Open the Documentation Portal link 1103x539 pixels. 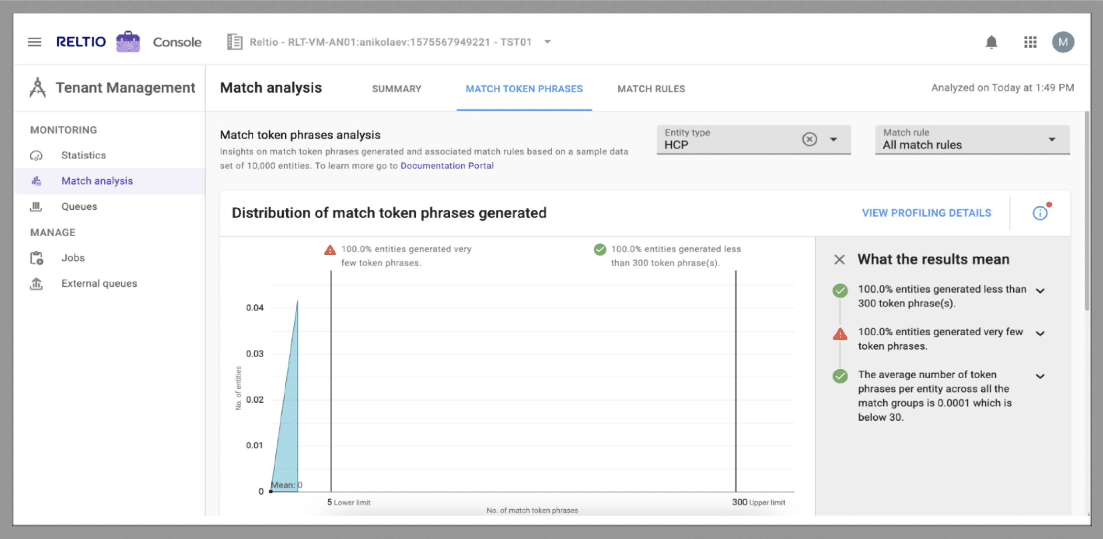(x=447, y=165)
